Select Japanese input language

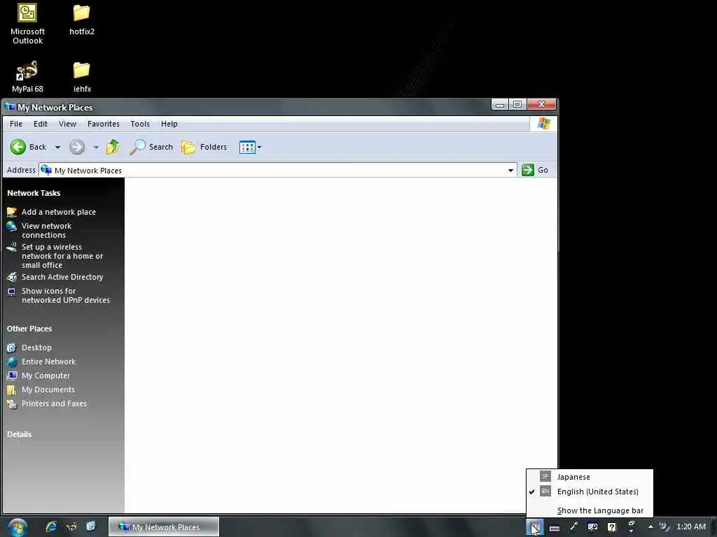point(590,477)
